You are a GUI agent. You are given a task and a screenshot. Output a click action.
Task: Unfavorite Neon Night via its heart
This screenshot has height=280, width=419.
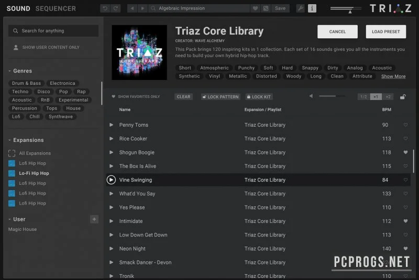[x=405, y=249]
